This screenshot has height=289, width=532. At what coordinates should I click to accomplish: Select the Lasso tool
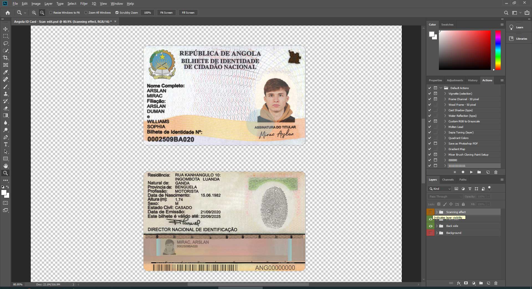(6, 43)
